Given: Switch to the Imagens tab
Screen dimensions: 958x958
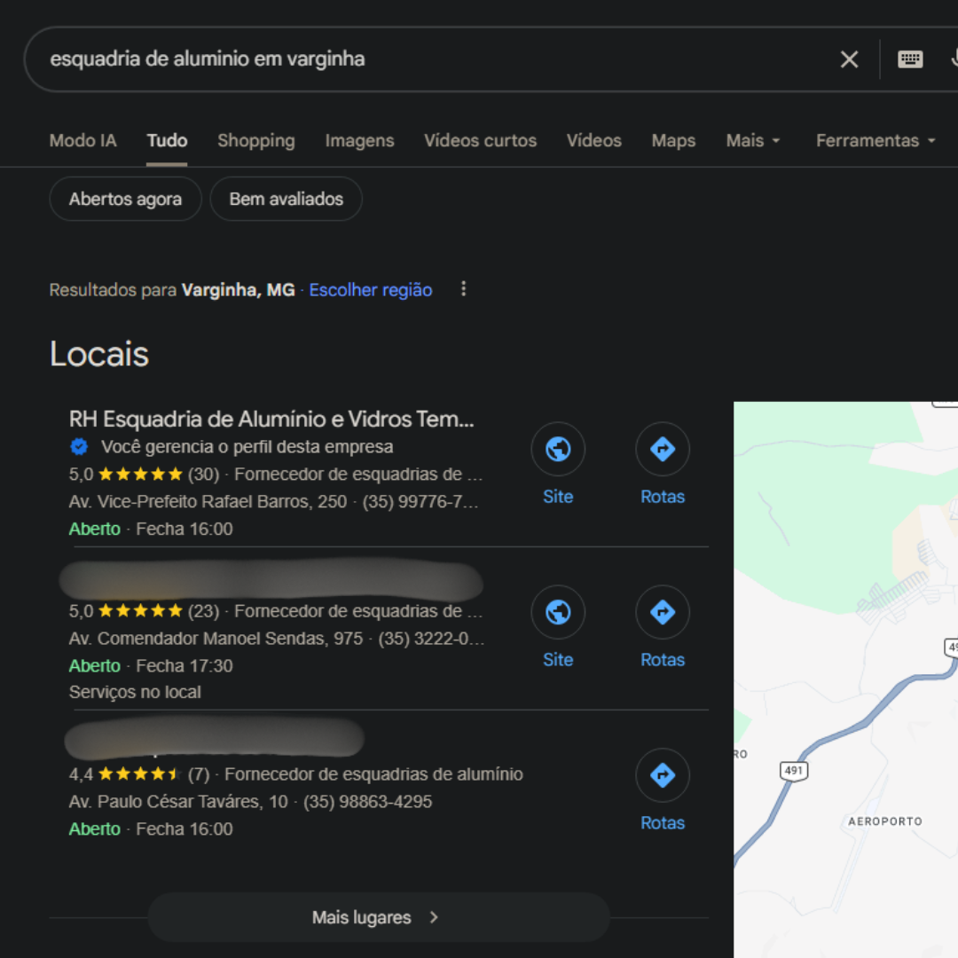Looking at the screenshot, I should tap(359, 140).
